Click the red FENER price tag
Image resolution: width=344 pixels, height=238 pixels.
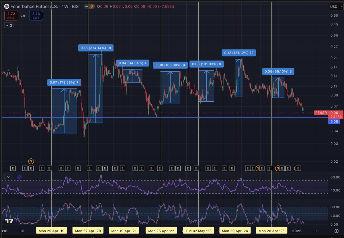[x=321, y=113]
